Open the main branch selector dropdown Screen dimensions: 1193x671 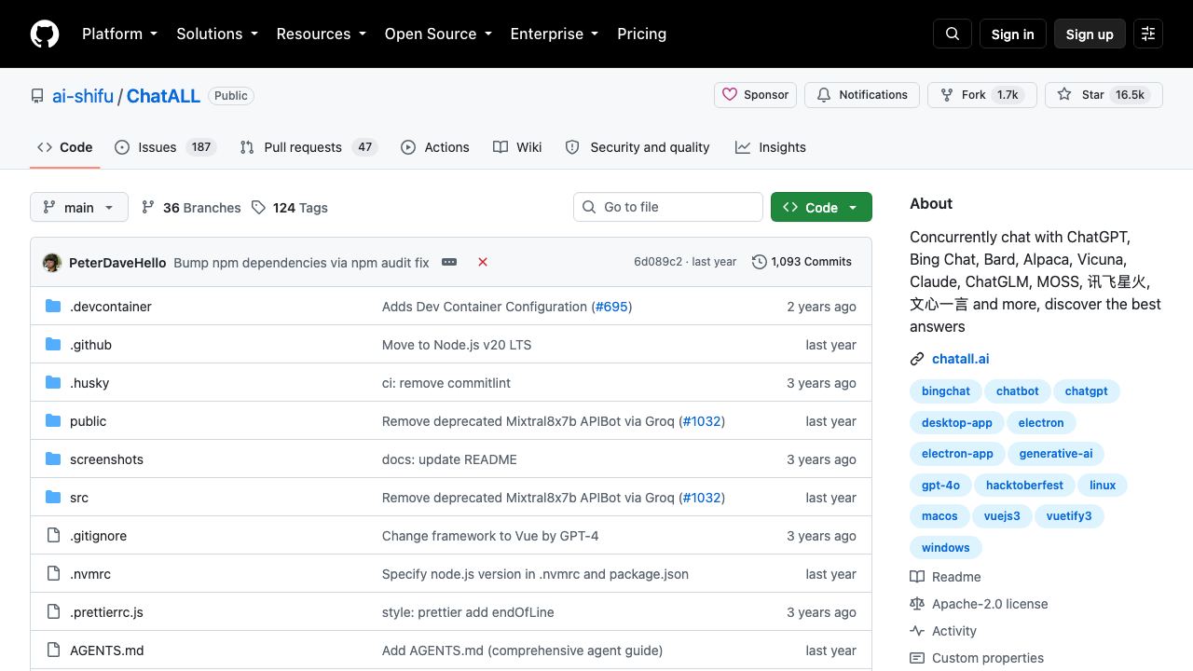[x=78, y=207]
